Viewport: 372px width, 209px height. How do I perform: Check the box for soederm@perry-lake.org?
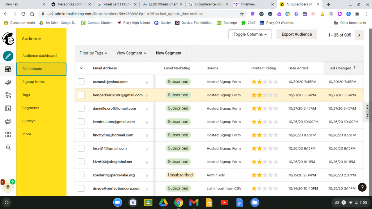(x=81, y=175)
